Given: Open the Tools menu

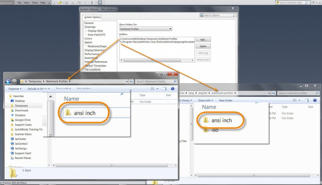Looking at the screenshot, I should (35, 3).
